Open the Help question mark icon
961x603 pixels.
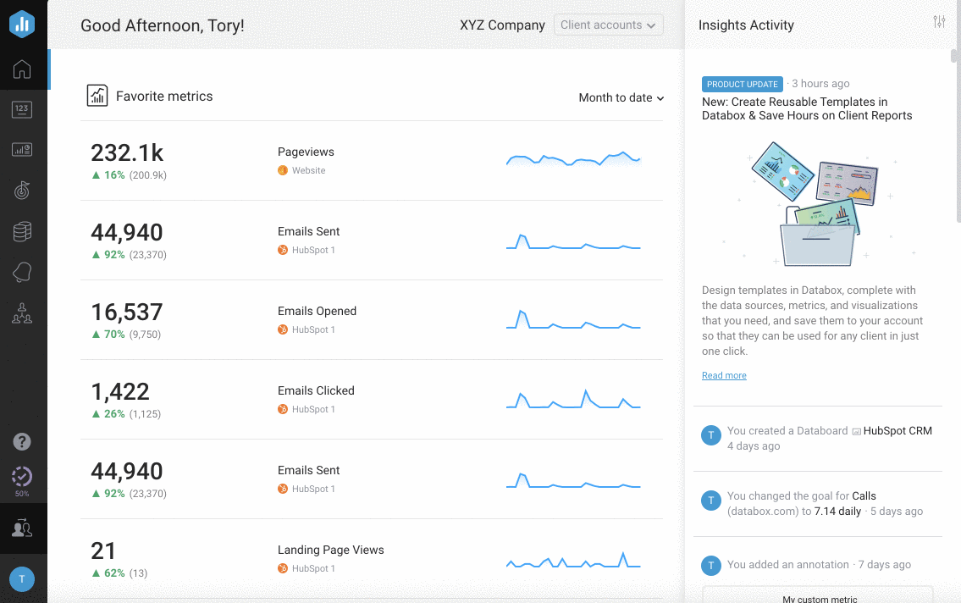[x=22, y=442]
